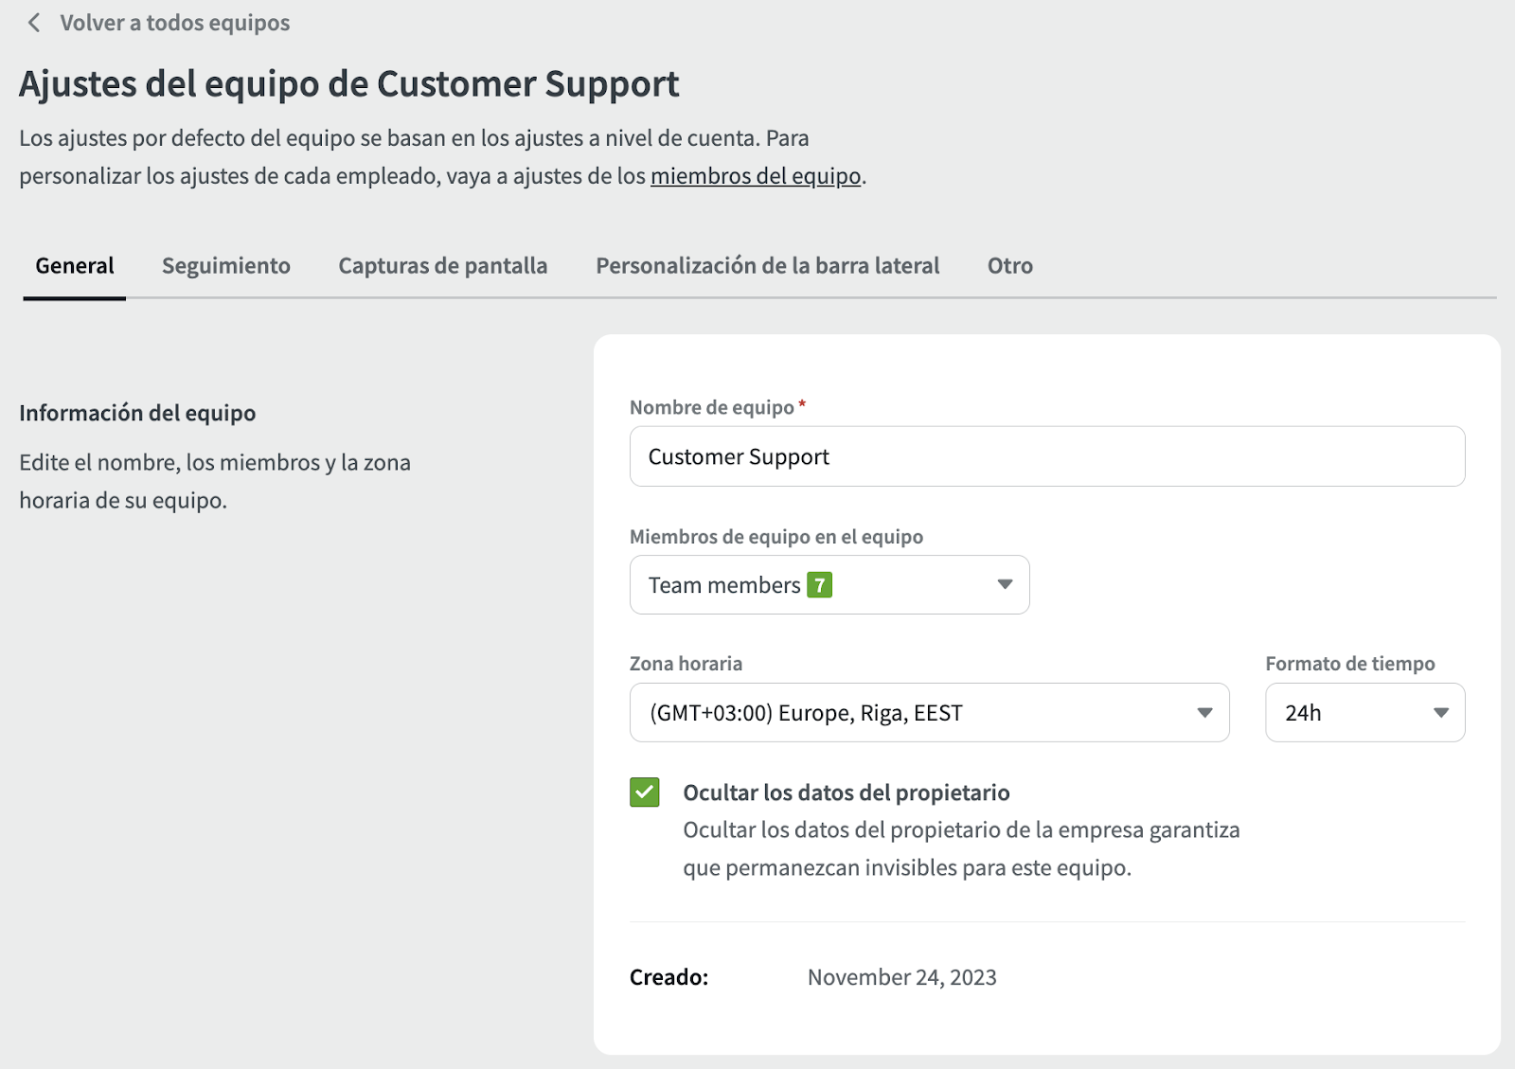Click the green member count badge 7
The image size is (1515, 1069).
tap(819, 585)
